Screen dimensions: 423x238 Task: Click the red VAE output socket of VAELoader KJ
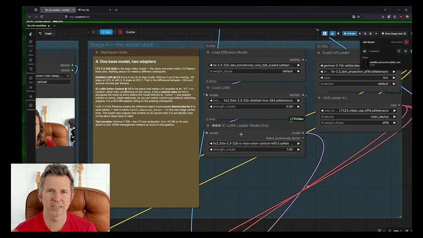pos(399,105)
